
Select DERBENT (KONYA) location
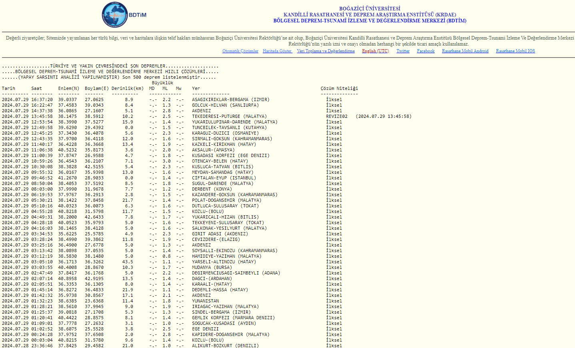point(212,189)
